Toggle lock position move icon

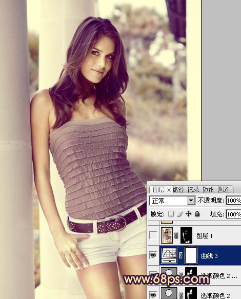click(188, 214)
